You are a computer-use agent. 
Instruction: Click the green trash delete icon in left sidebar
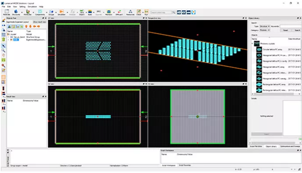coord(4,40)
